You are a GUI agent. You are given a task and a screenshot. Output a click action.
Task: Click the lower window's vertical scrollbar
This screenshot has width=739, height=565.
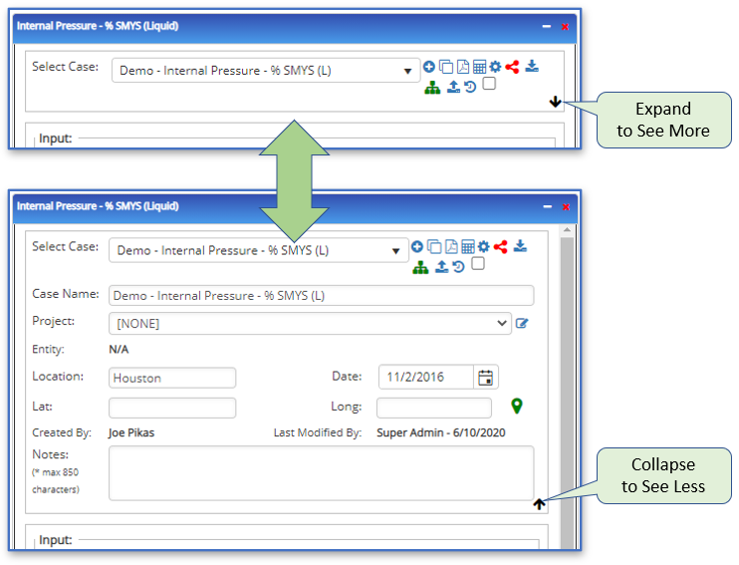pyautogui.click(x=568, y=399)
